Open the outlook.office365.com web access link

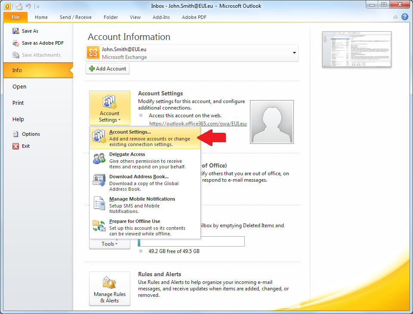198,124
